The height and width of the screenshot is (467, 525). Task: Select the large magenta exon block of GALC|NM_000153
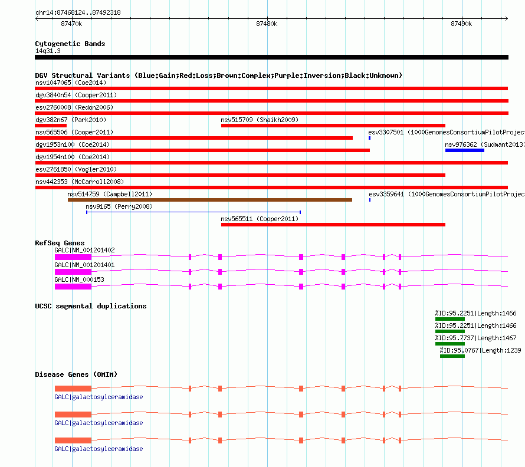[x=73, y=287]
